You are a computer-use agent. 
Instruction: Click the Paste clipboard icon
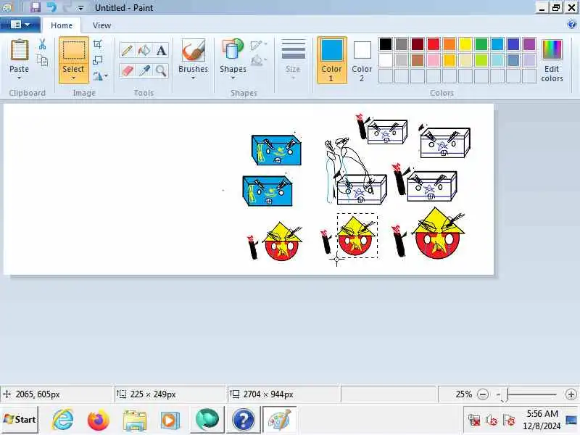tap(20, 50)
